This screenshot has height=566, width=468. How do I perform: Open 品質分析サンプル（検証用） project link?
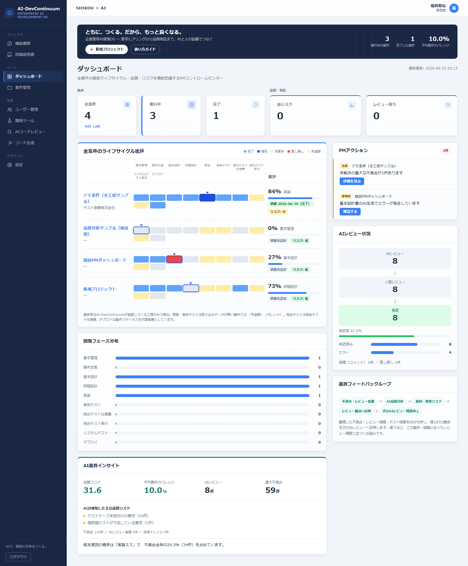[106, 231]
